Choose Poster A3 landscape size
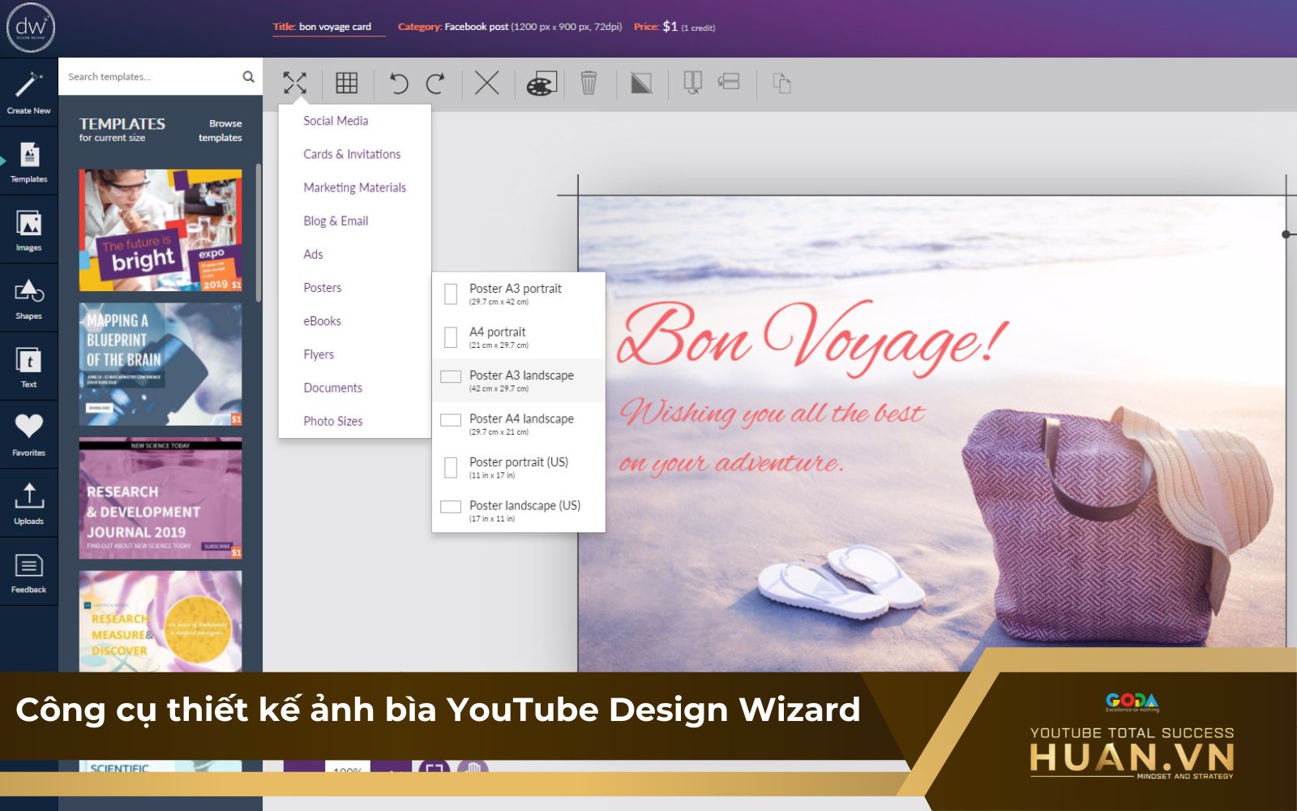Screen dimensions: 1297x811 519,380
